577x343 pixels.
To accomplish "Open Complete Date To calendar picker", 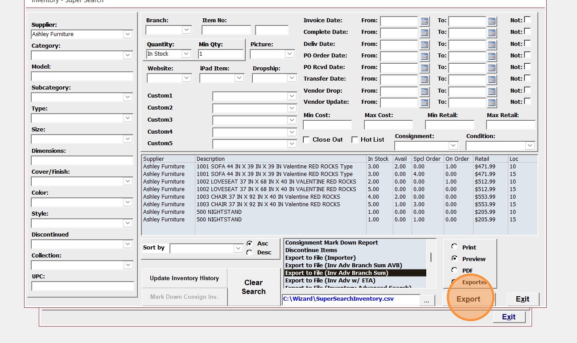I will pos(492,33).
